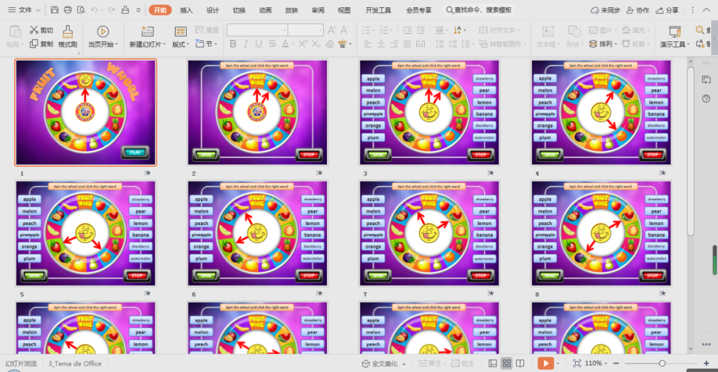Switch to Slide Sorter grid view button
The height and width of the screenshot is (372, 718).
(506, 363)
